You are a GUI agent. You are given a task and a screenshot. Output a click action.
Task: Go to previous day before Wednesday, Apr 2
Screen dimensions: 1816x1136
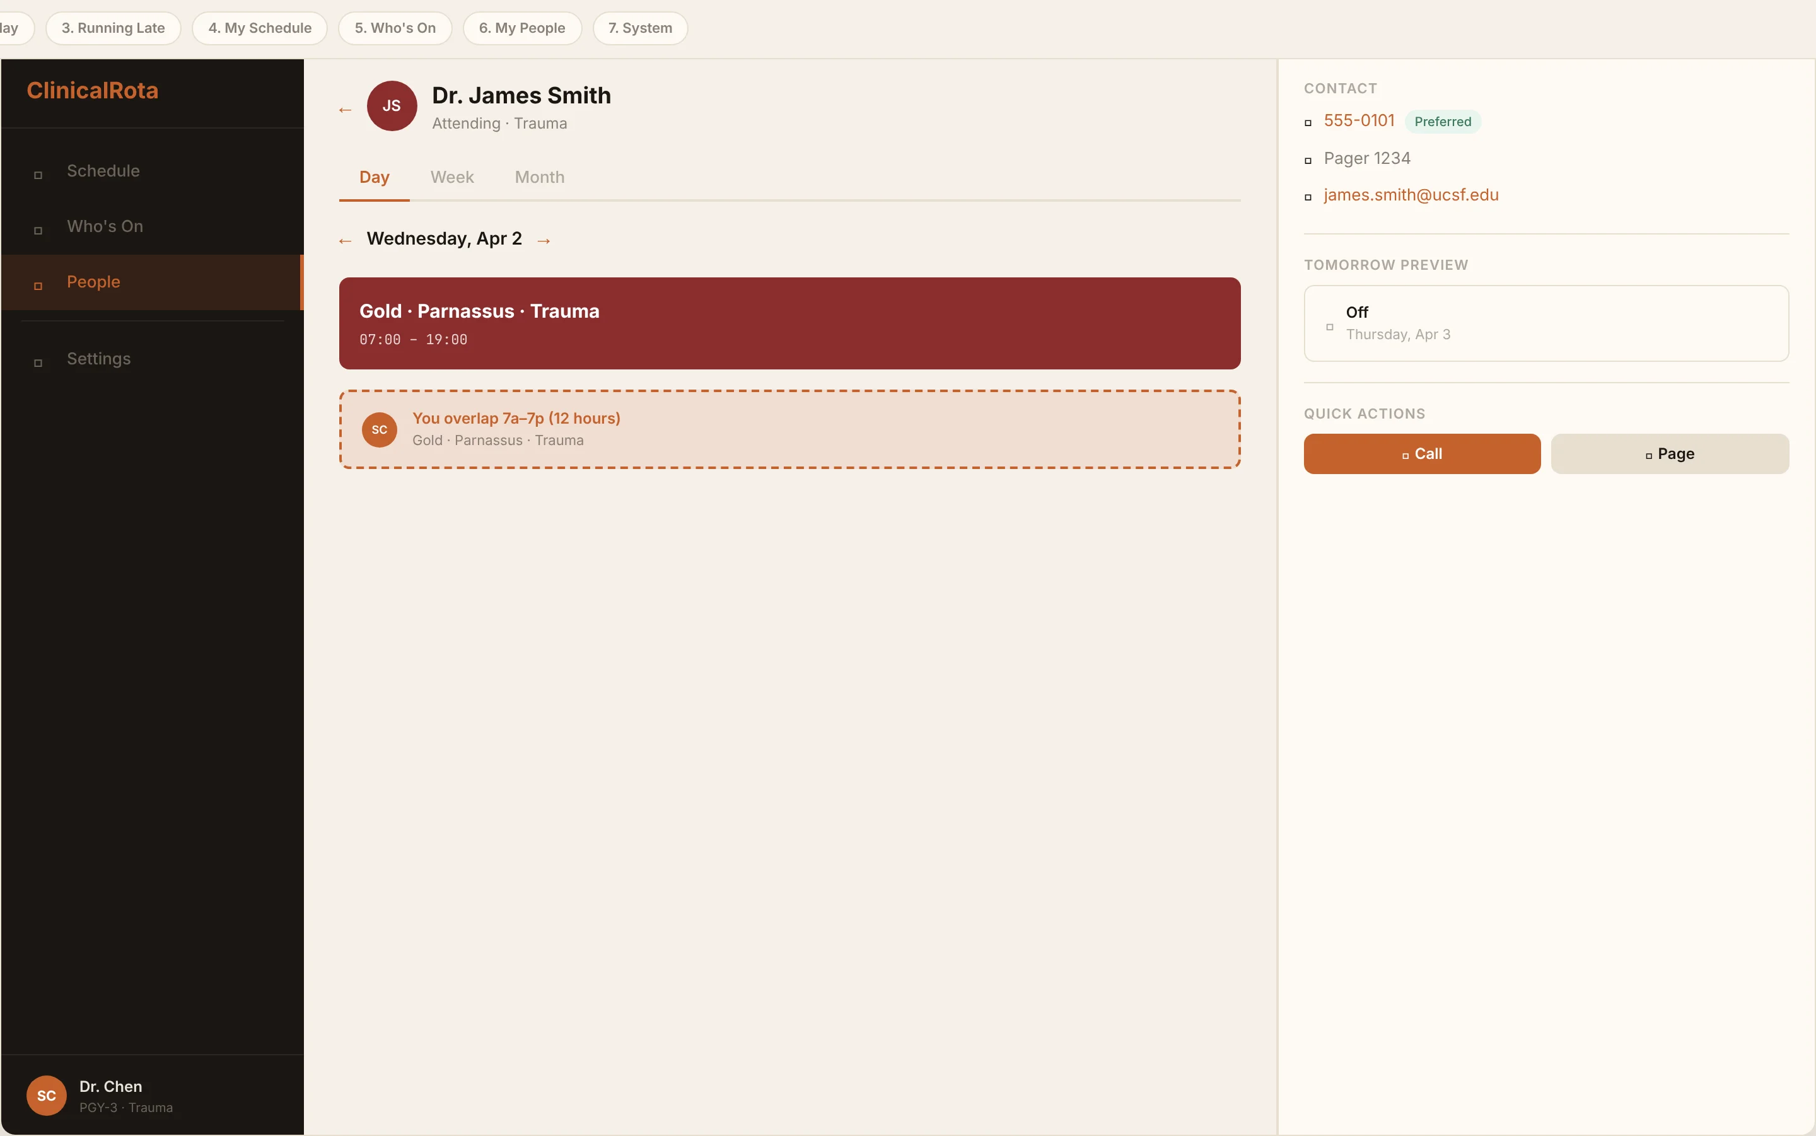345,240
